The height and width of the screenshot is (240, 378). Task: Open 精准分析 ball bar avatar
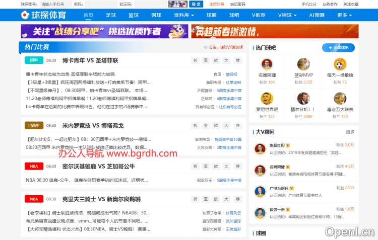[x=303, y=99]
